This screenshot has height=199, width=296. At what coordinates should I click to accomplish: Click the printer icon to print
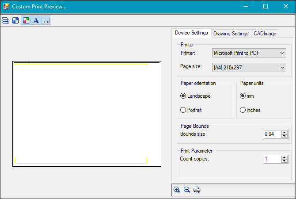click(197, 190)
